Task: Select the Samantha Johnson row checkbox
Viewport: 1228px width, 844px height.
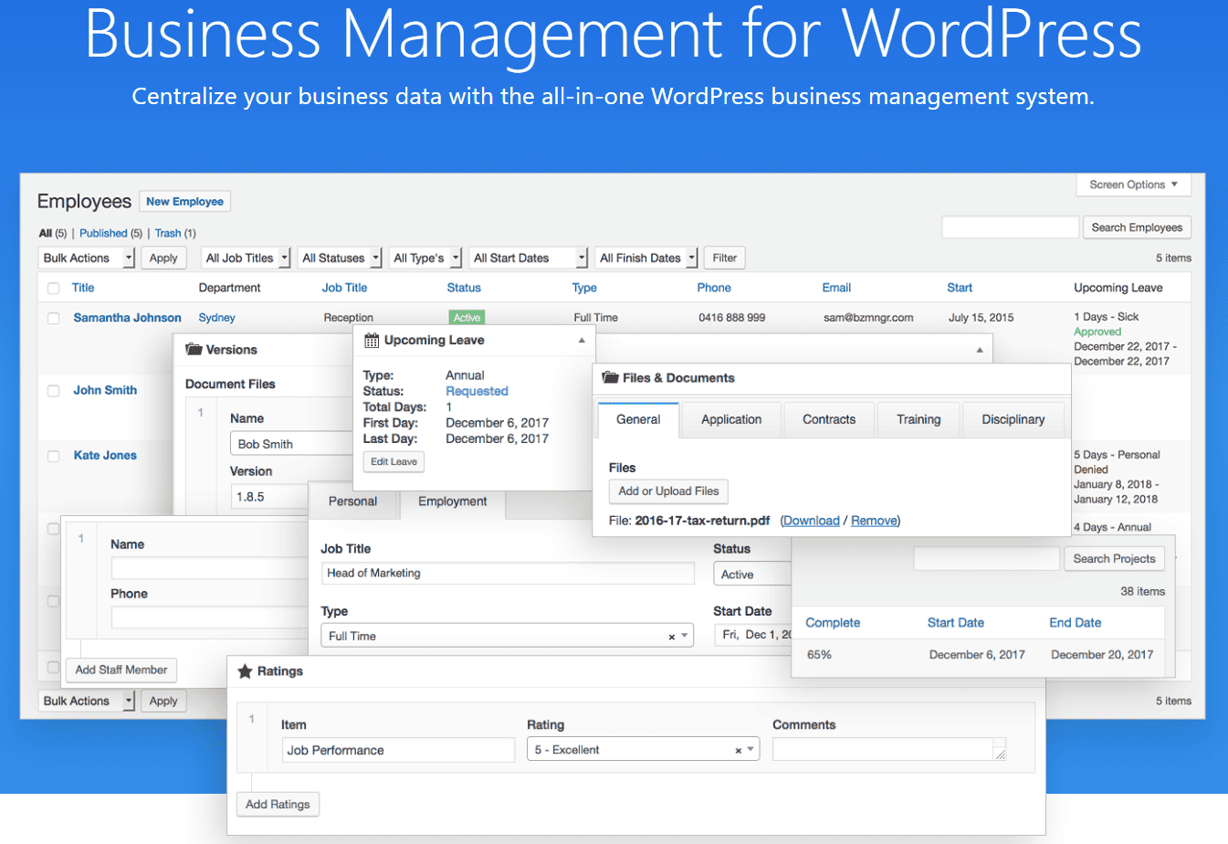Action: pos(53,318)
